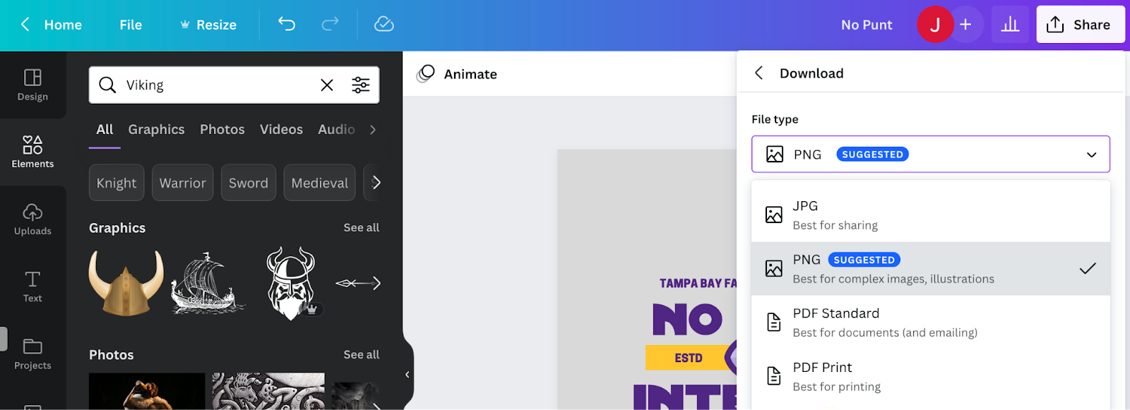Open the Elements sidebar panel
This screenshot has height=410, width=1130.
(x=32, y=152)
